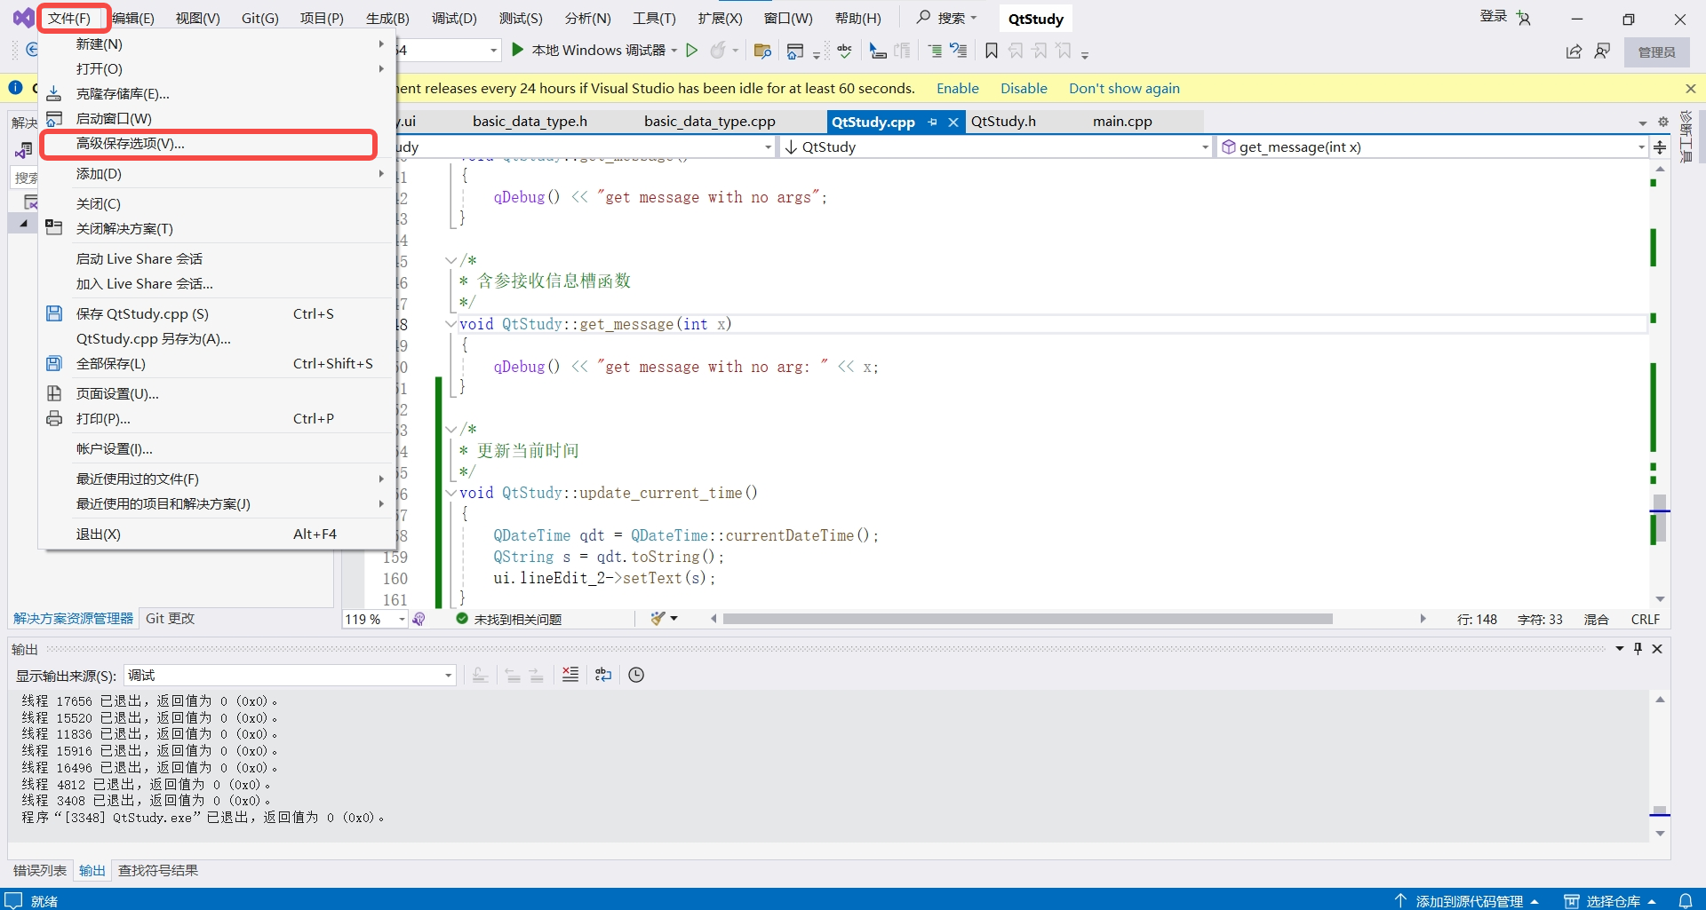Image resolution: width=1706 pixels, height=910 pixels.
Task: Click the CRLF line ending indicator
Action: (x=1645, y=619)
